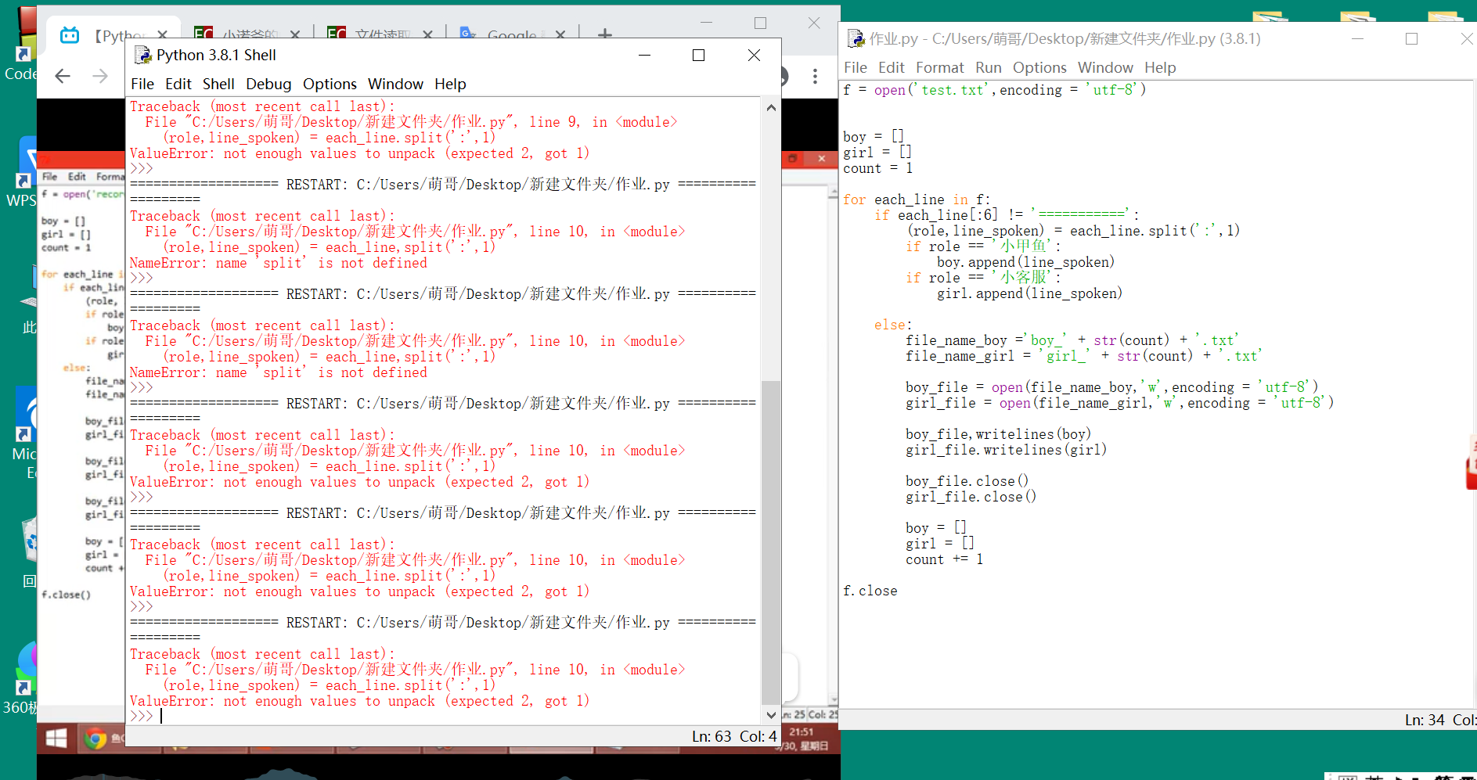
Task: Click the "f = open('test.txt'" editor line
Action: pos(994,90)
